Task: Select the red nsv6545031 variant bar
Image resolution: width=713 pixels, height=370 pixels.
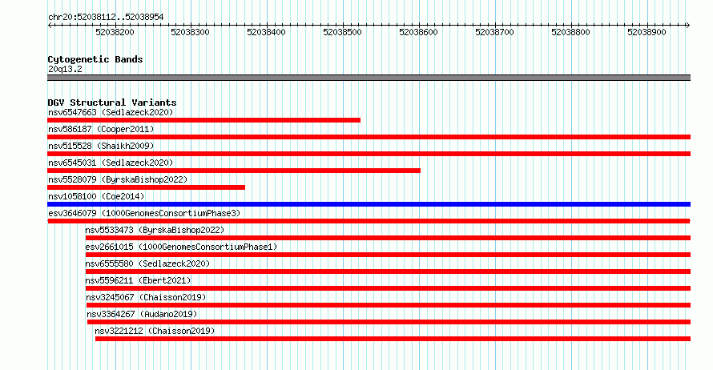Action: pyautogui.click(x=234, y=171)
